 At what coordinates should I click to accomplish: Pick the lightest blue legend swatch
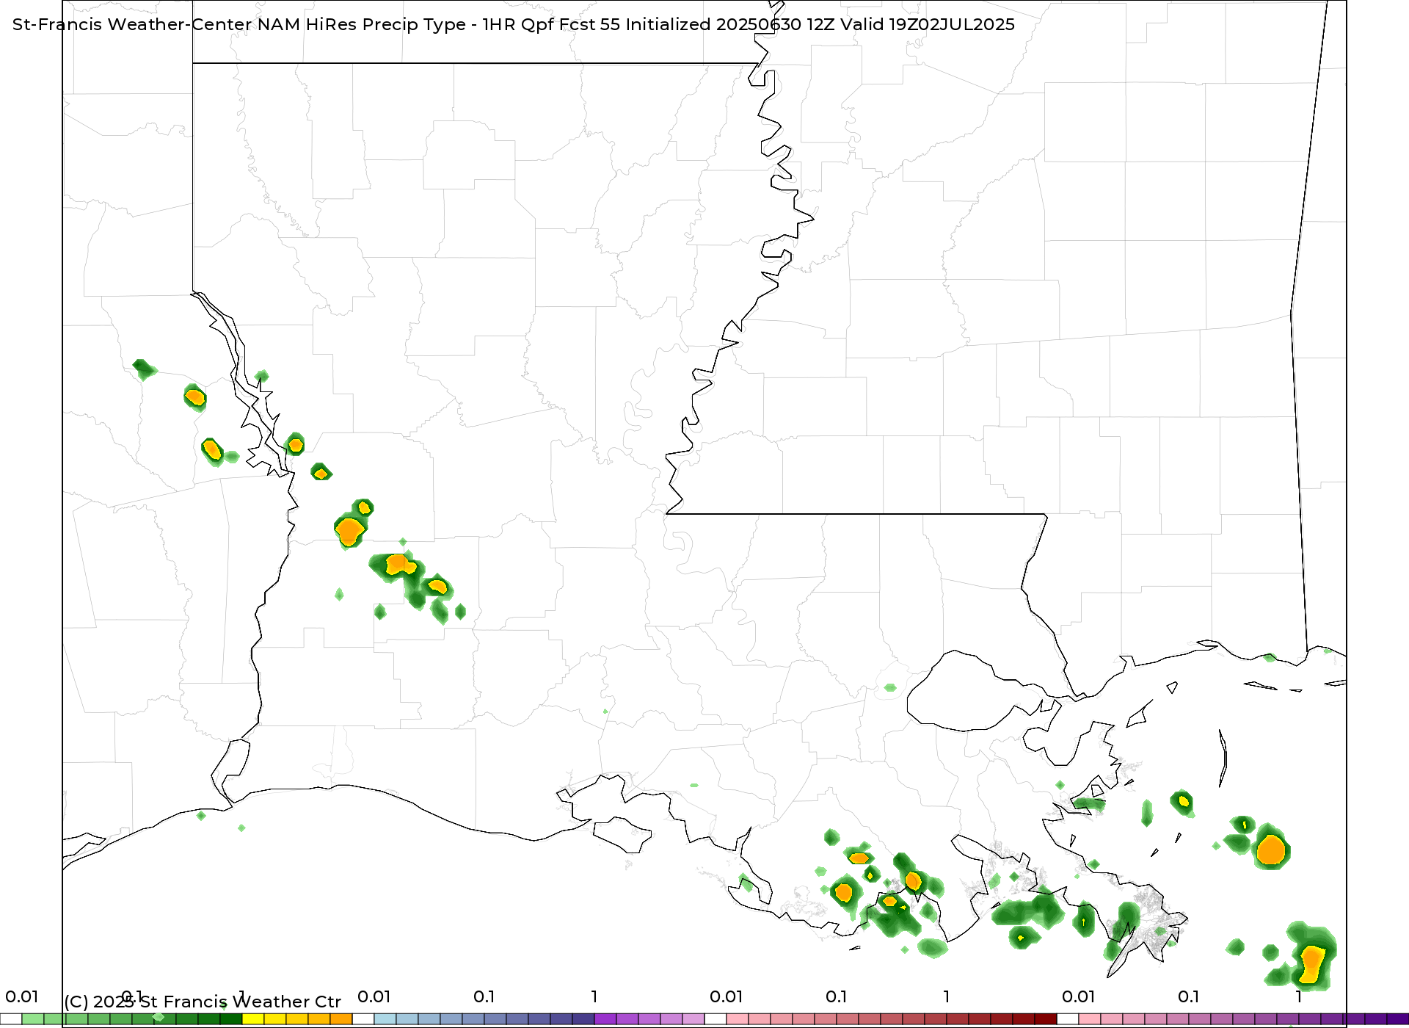385,1019
